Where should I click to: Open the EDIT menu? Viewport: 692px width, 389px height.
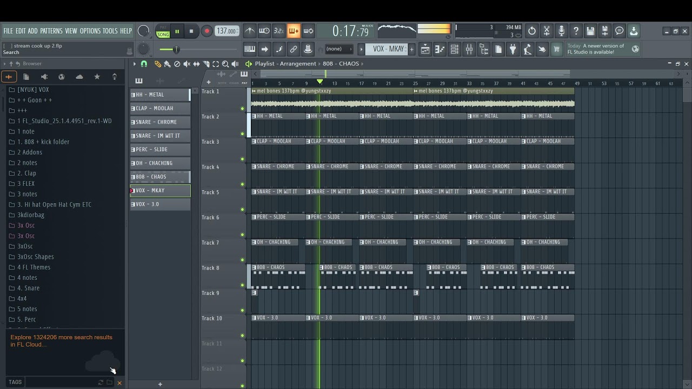[21, 31]
